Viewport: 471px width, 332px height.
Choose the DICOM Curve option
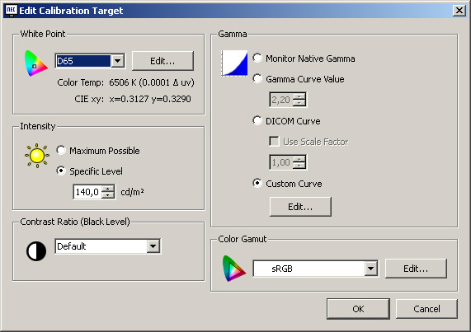tap(257, 120)
